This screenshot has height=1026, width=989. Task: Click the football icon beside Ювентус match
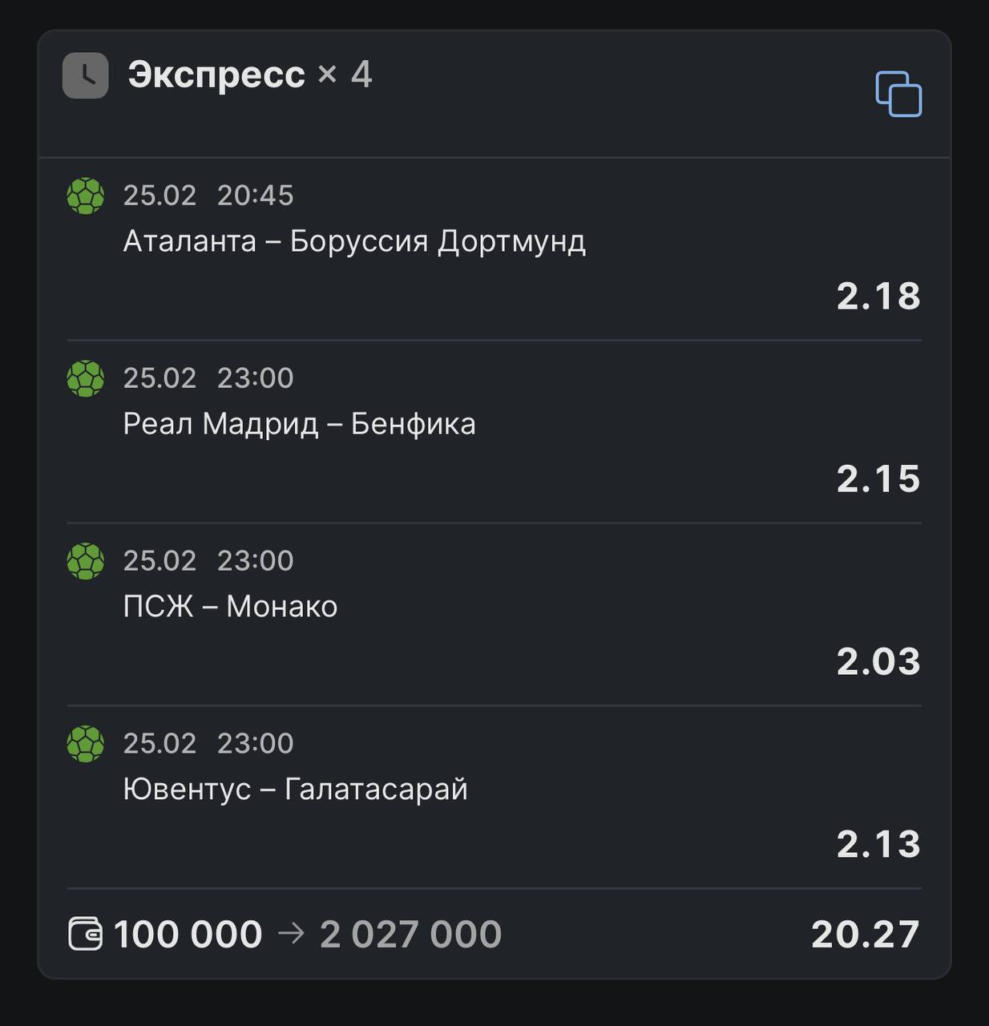click(x=86, y=744)
